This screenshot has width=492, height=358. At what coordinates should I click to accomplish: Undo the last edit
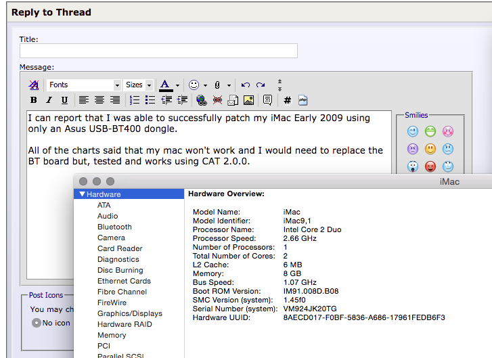246,85
